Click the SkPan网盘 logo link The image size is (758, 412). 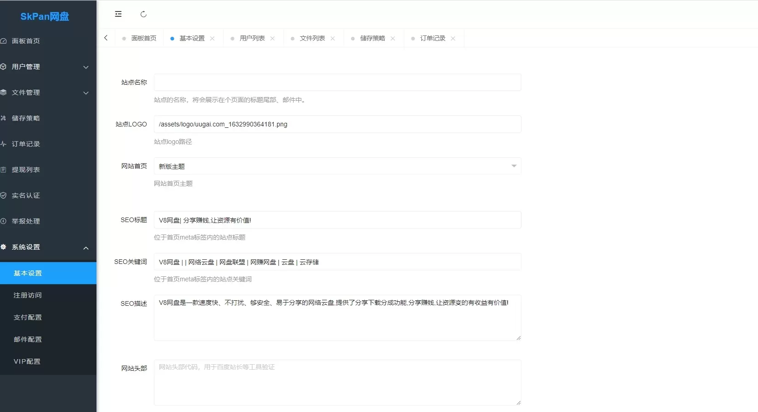click(x=45, y=17)
